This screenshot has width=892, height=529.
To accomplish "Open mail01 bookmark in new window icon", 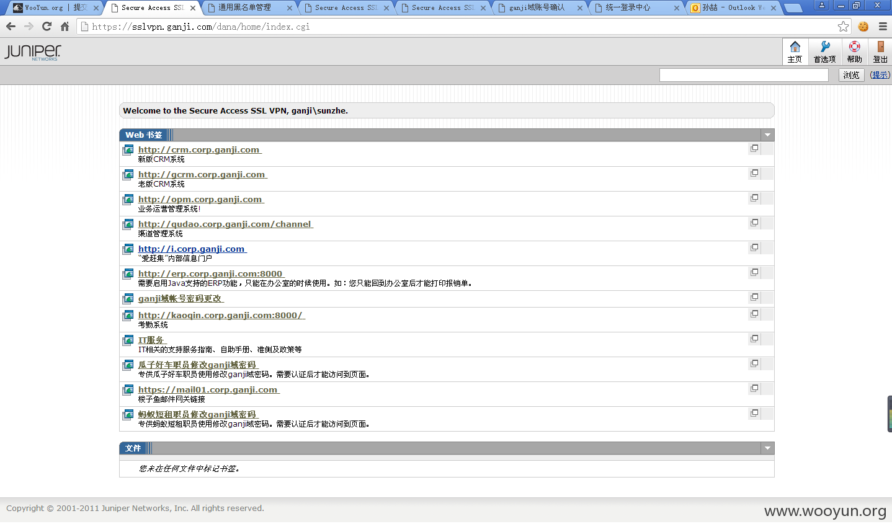I will pyautogui.click(x=754, y=388).
